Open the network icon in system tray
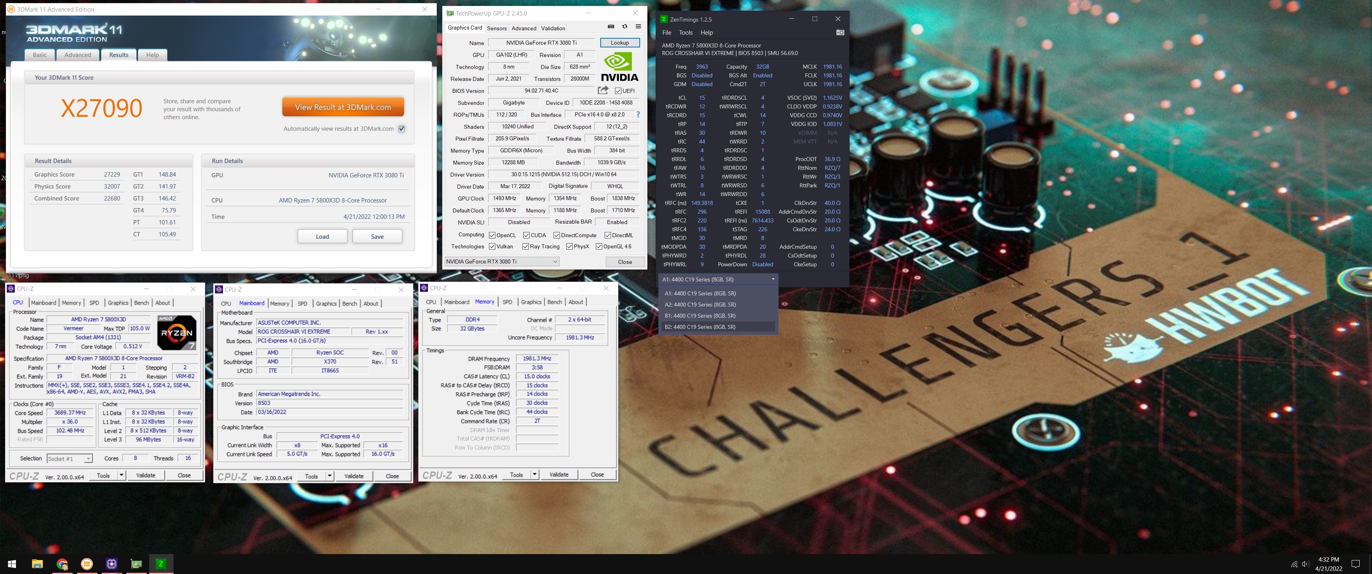The image size is (1372, 574). pyautogui.click(x=1294, y=564)
